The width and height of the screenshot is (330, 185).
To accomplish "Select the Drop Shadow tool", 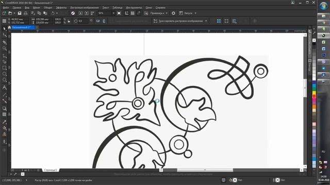I will pos(5,108).
